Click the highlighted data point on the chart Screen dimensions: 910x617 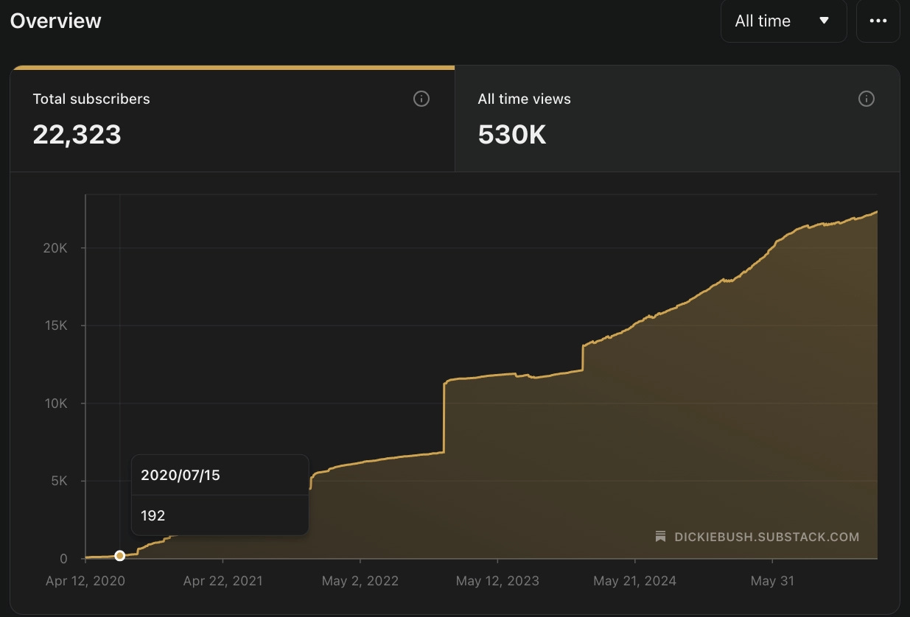120,556
